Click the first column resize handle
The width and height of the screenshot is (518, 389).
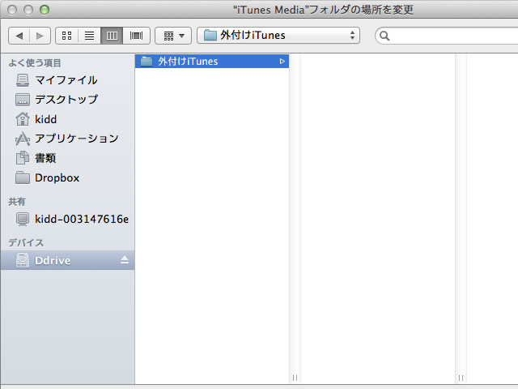[x=295, y=378]
